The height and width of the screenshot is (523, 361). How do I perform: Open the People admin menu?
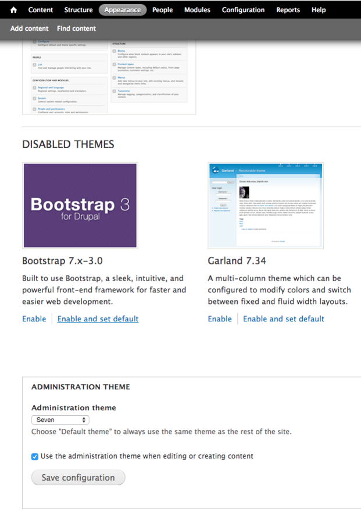coord(163,10)
